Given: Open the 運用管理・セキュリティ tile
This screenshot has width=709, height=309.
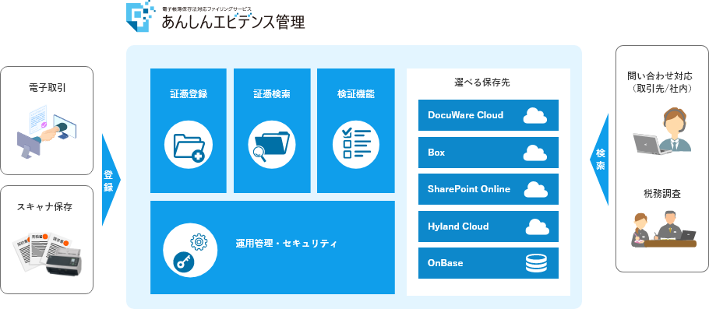Looking at the screenshot, I should pos(272,248).
